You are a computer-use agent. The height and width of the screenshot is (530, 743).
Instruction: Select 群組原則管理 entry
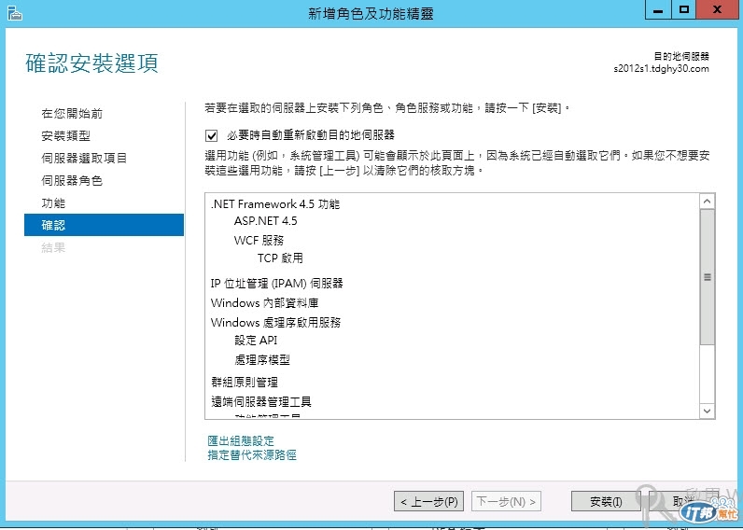coord(245,382)
